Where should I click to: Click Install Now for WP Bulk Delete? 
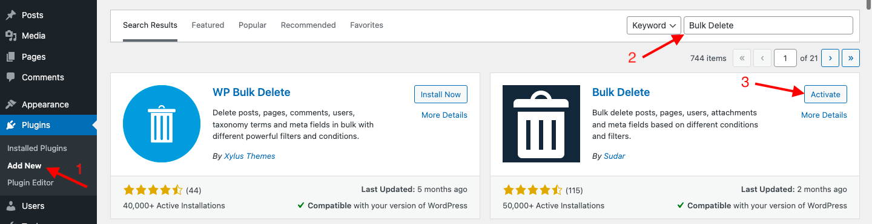click(441, 94)
